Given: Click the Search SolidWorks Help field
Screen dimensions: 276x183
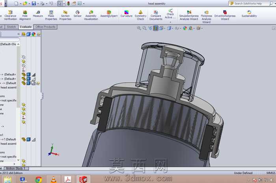Looking at the screenshot, I should 248,4.
